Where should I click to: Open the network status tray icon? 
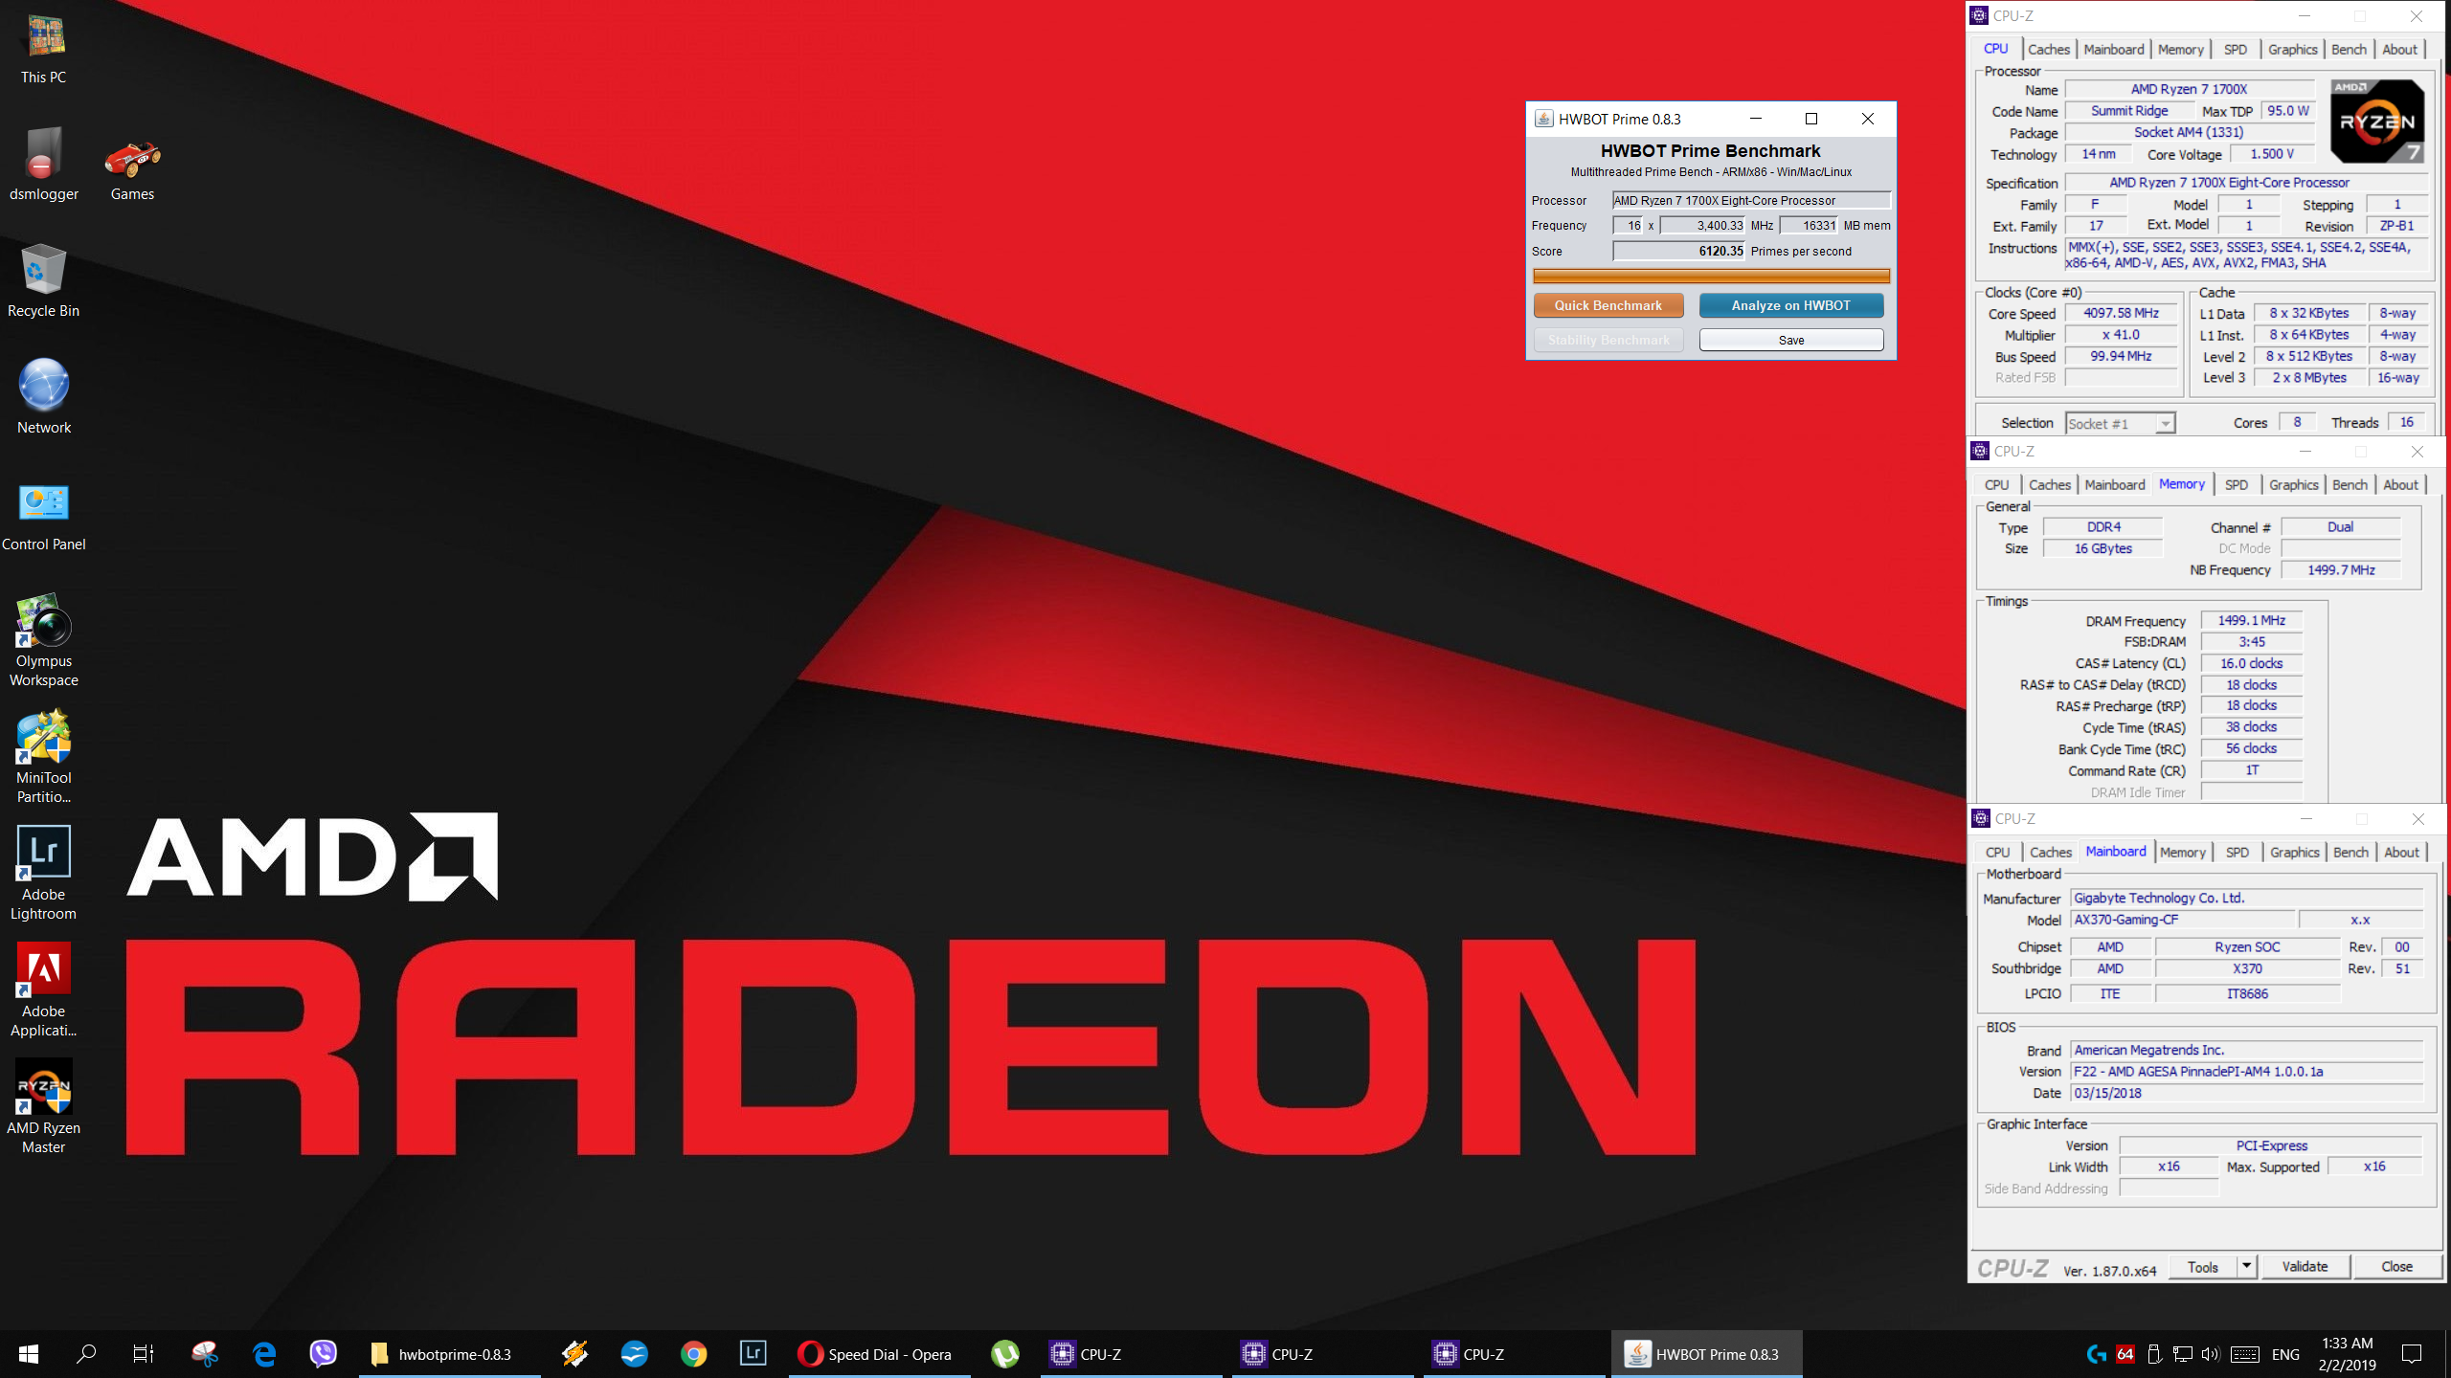(2183, 1354)
